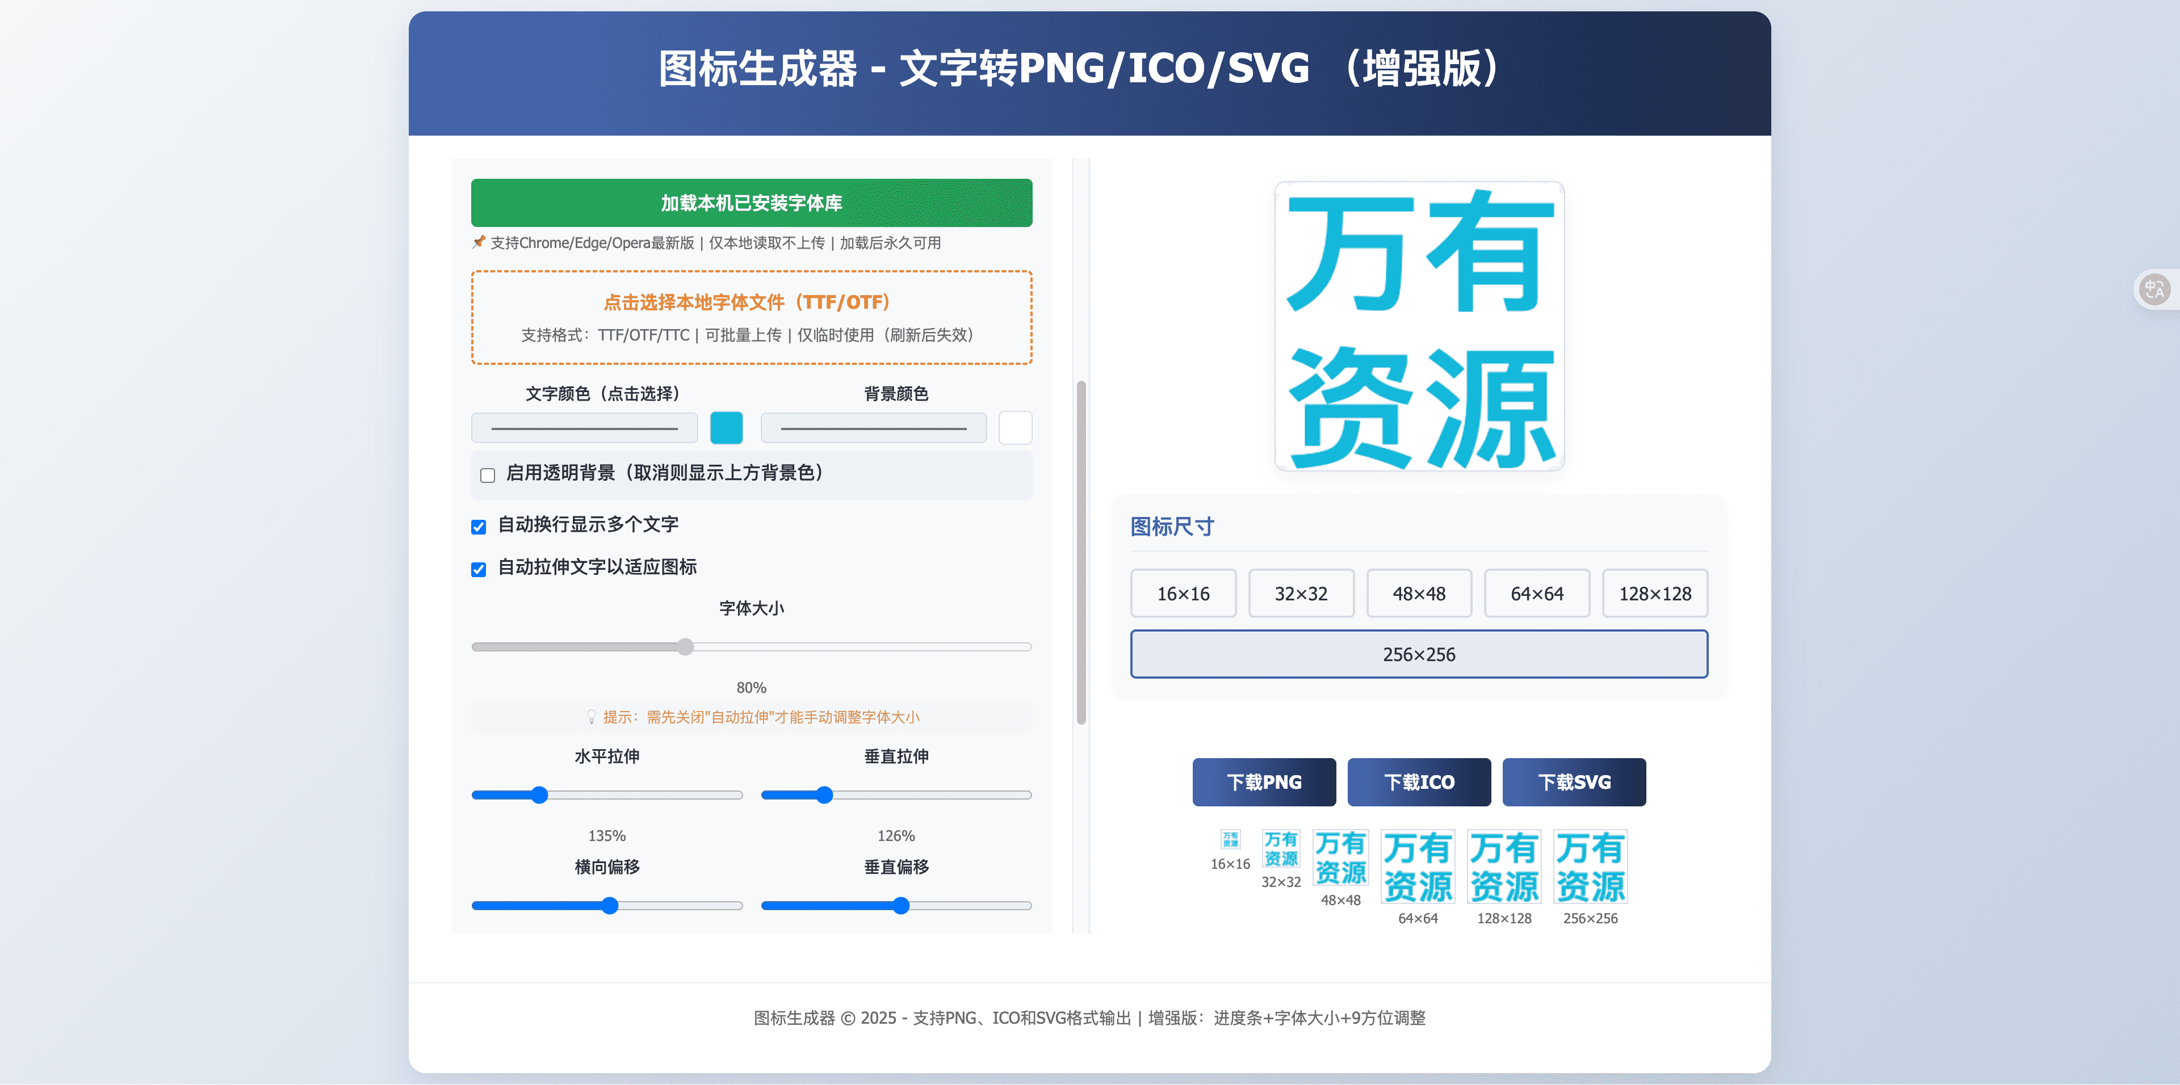Open the white background color swatch
Screen dimensions: 2180x1085
[1014, 428]
